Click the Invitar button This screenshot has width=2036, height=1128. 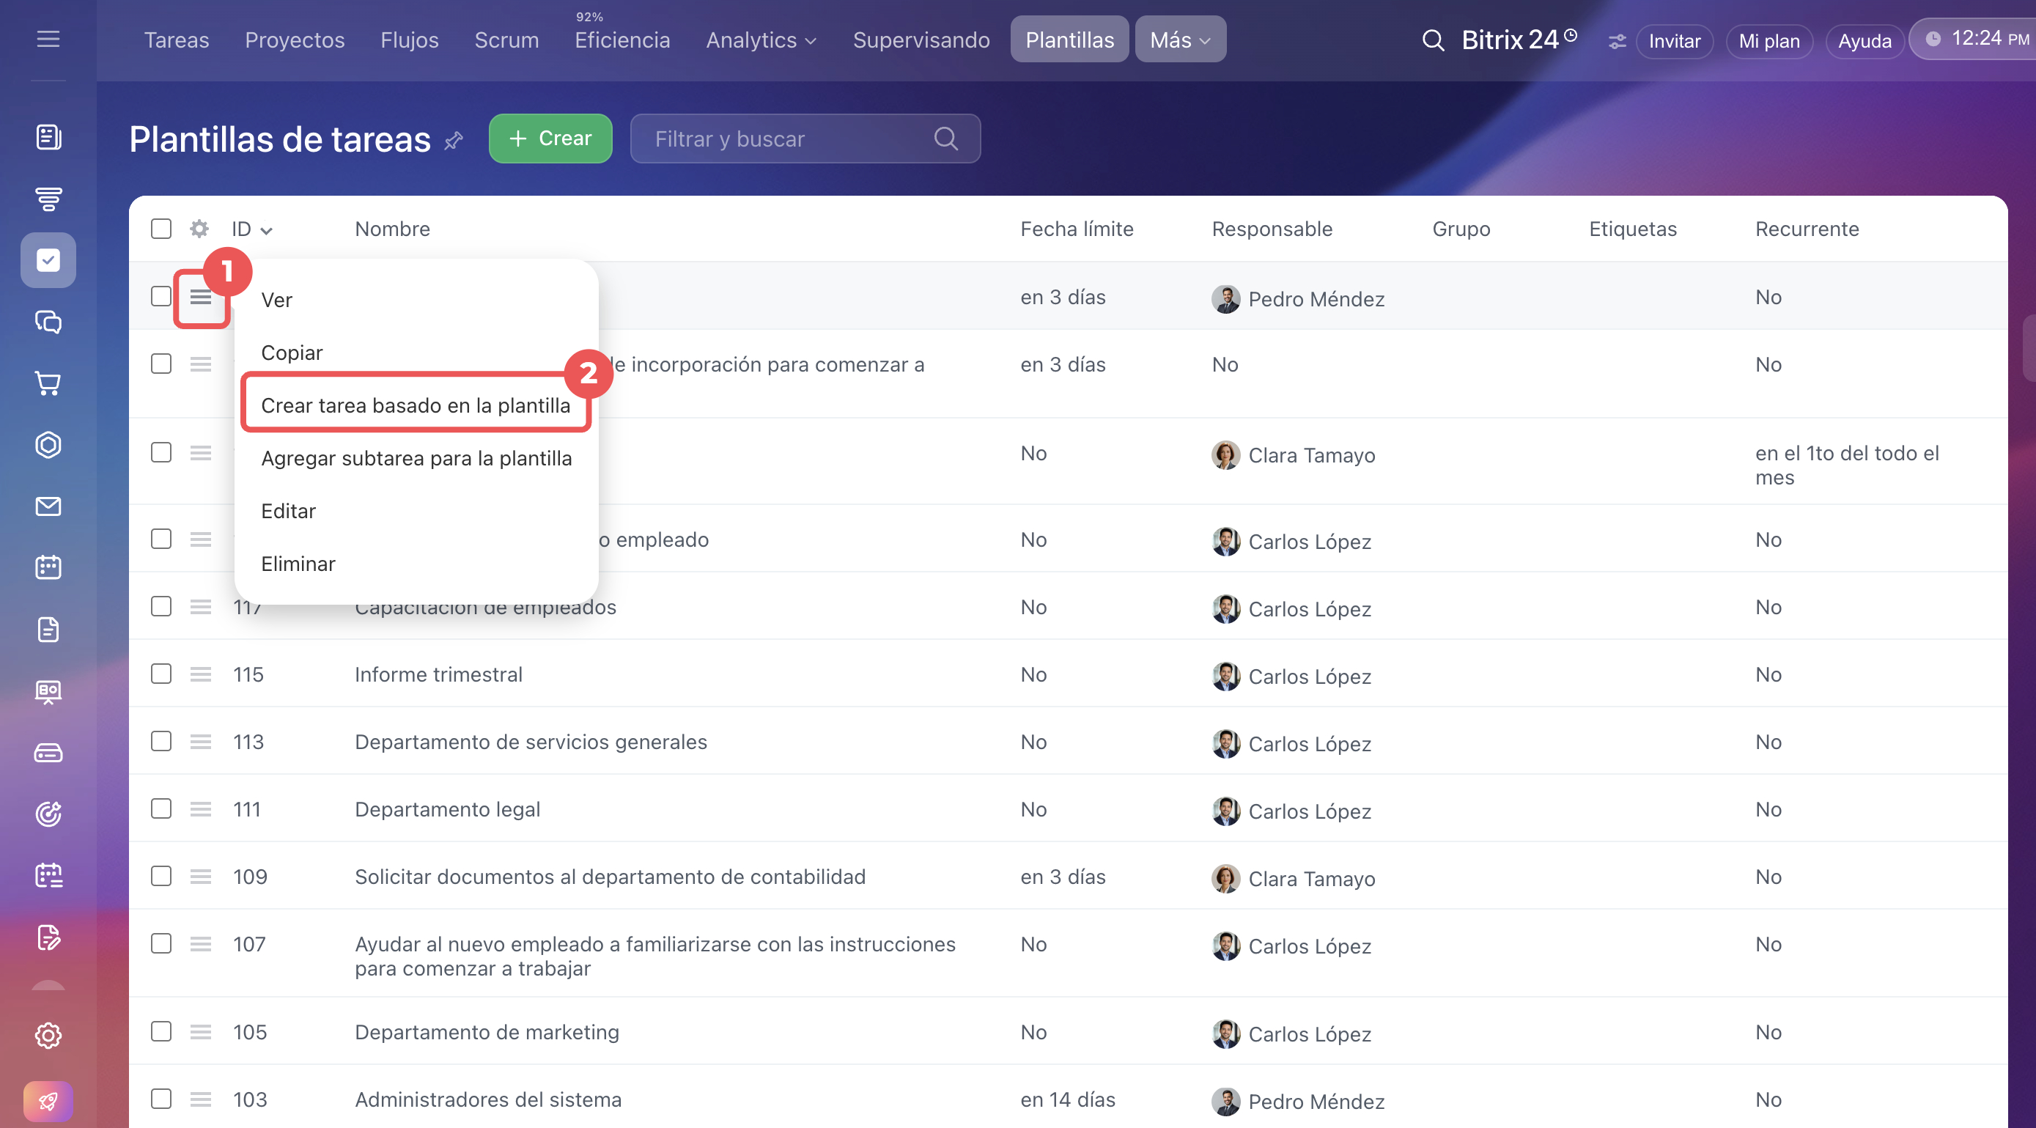point(1674,41)
